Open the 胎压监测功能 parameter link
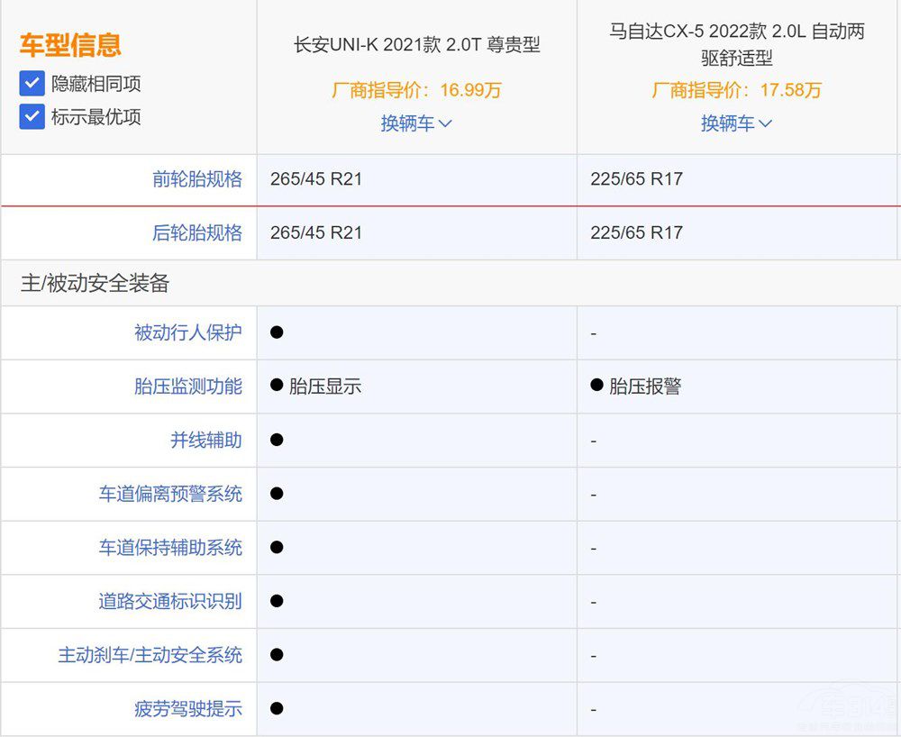901x737 pixels. [188, 387]
